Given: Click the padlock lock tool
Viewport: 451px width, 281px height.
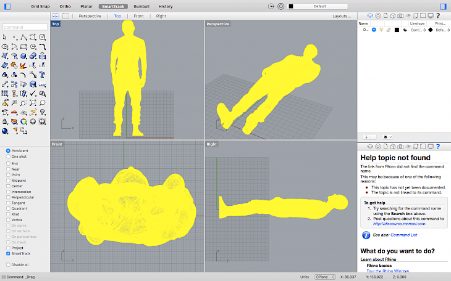Looking at the screenshot, I should click(x=4, y=121).
